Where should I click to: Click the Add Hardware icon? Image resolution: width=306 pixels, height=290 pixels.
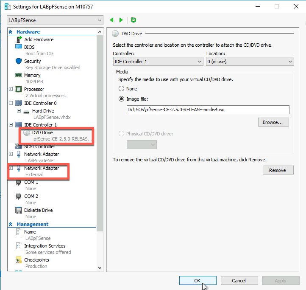(x=19, y=39)
